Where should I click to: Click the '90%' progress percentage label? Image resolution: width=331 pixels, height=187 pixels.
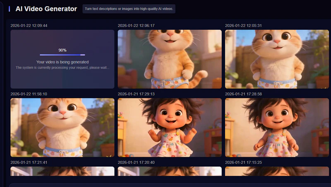point(62,50)
